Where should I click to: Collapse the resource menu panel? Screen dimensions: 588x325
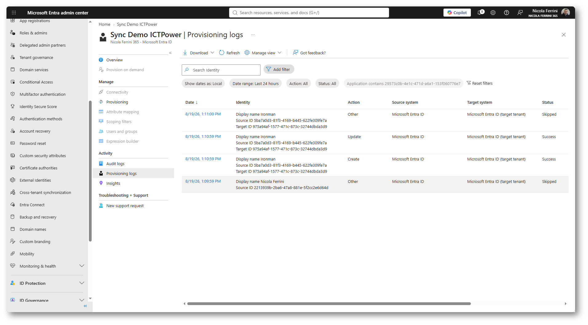[170, 53]
